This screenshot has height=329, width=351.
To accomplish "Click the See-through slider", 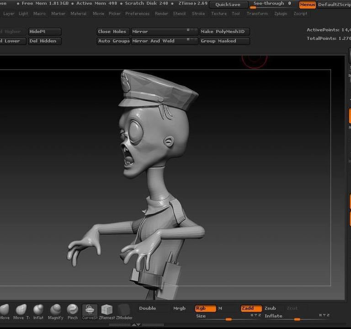I will coord(272,4).
